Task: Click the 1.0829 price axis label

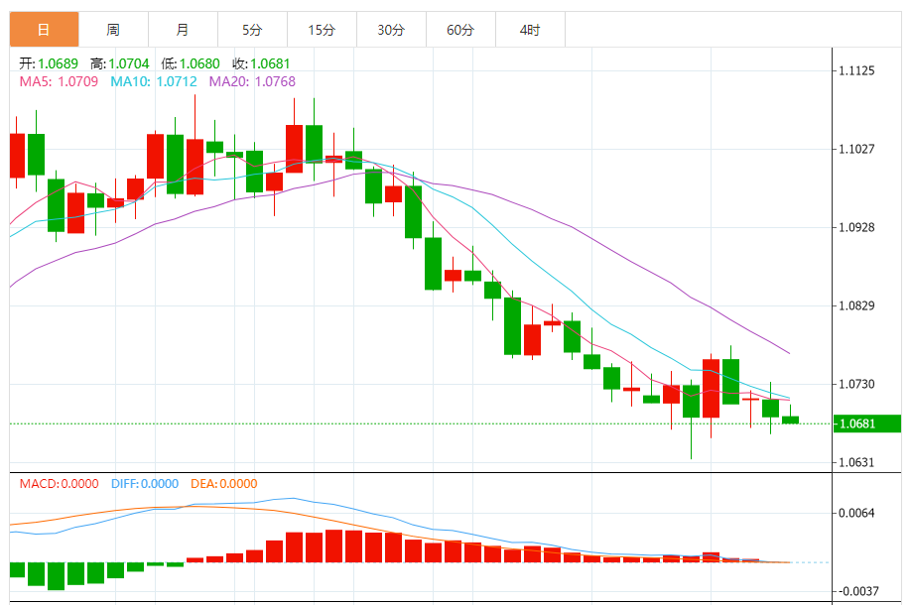Action: 856,305
